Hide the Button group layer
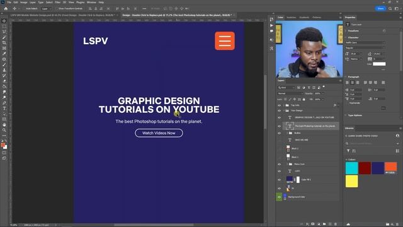403x227 pixels. pyautogui.click(x=279, y=133)
